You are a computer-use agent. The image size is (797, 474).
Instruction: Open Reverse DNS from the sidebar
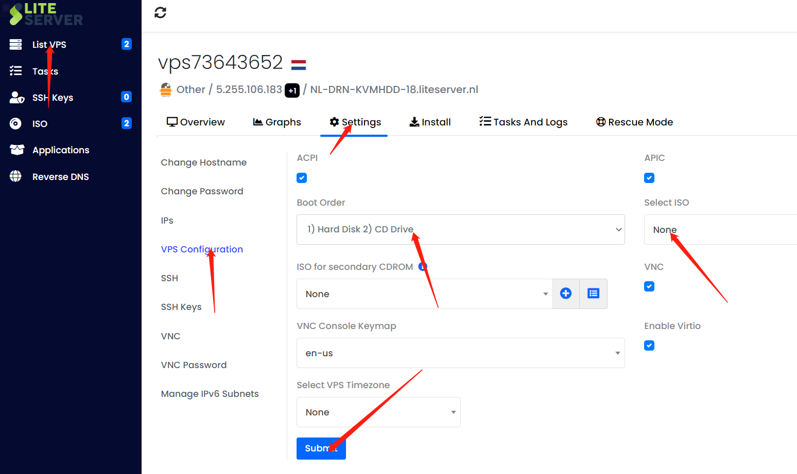[x=61, y=176]
